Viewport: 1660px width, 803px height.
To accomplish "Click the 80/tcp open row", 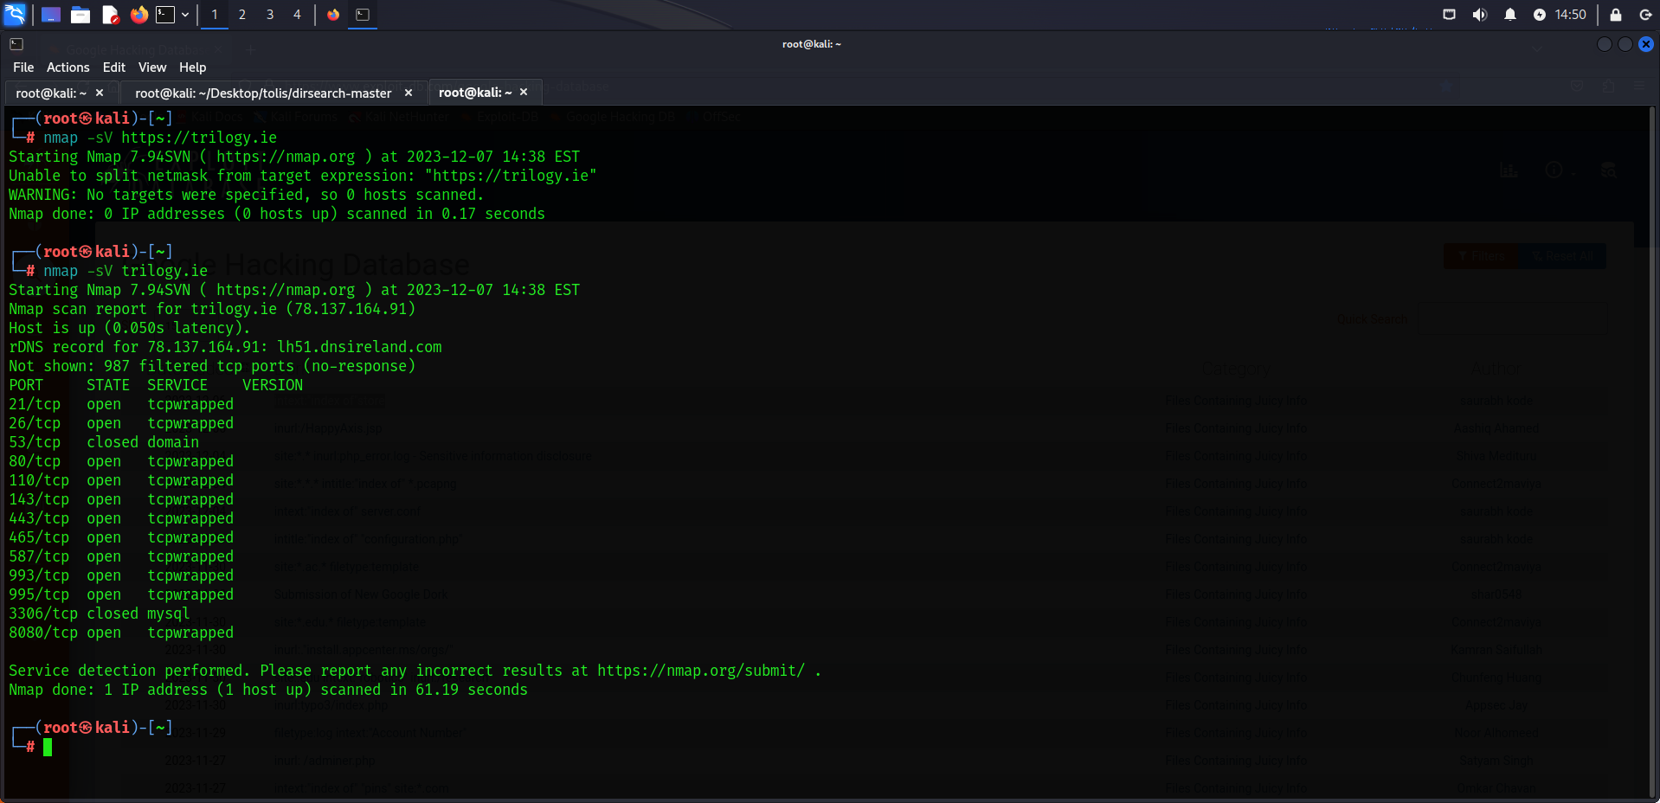I will coord(121,461).
